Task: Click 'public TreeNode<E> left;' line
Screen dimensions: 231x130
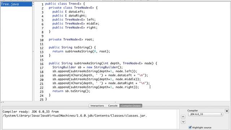Action: point(74,19)
